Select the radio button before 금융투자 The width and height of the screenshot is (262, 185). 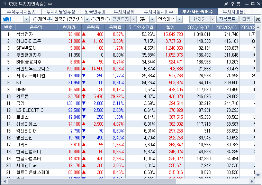pos(108,19)
